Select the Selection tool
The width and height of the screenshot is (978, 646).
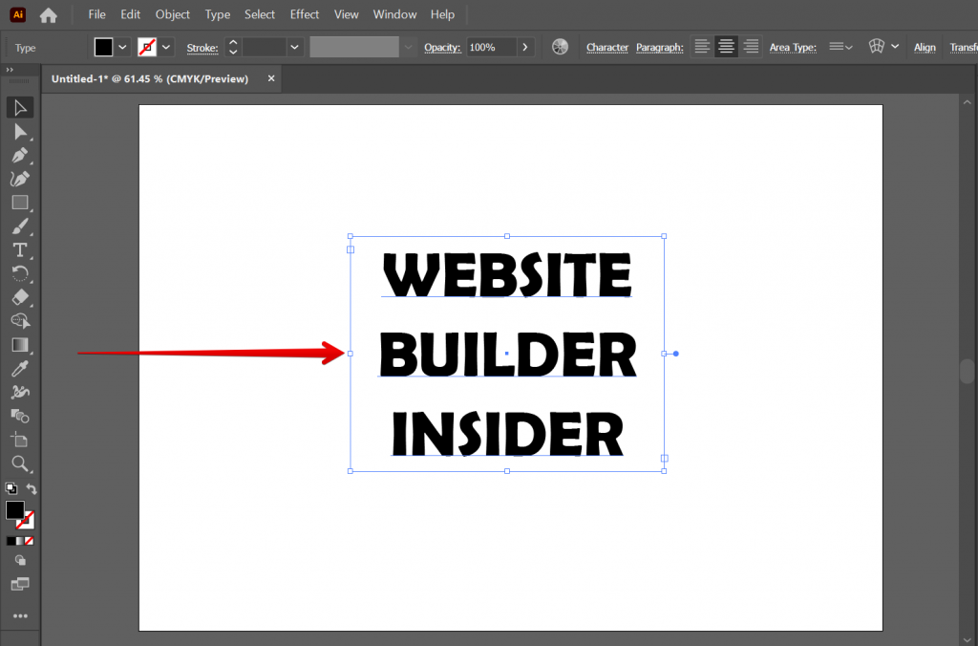[21, 107]
